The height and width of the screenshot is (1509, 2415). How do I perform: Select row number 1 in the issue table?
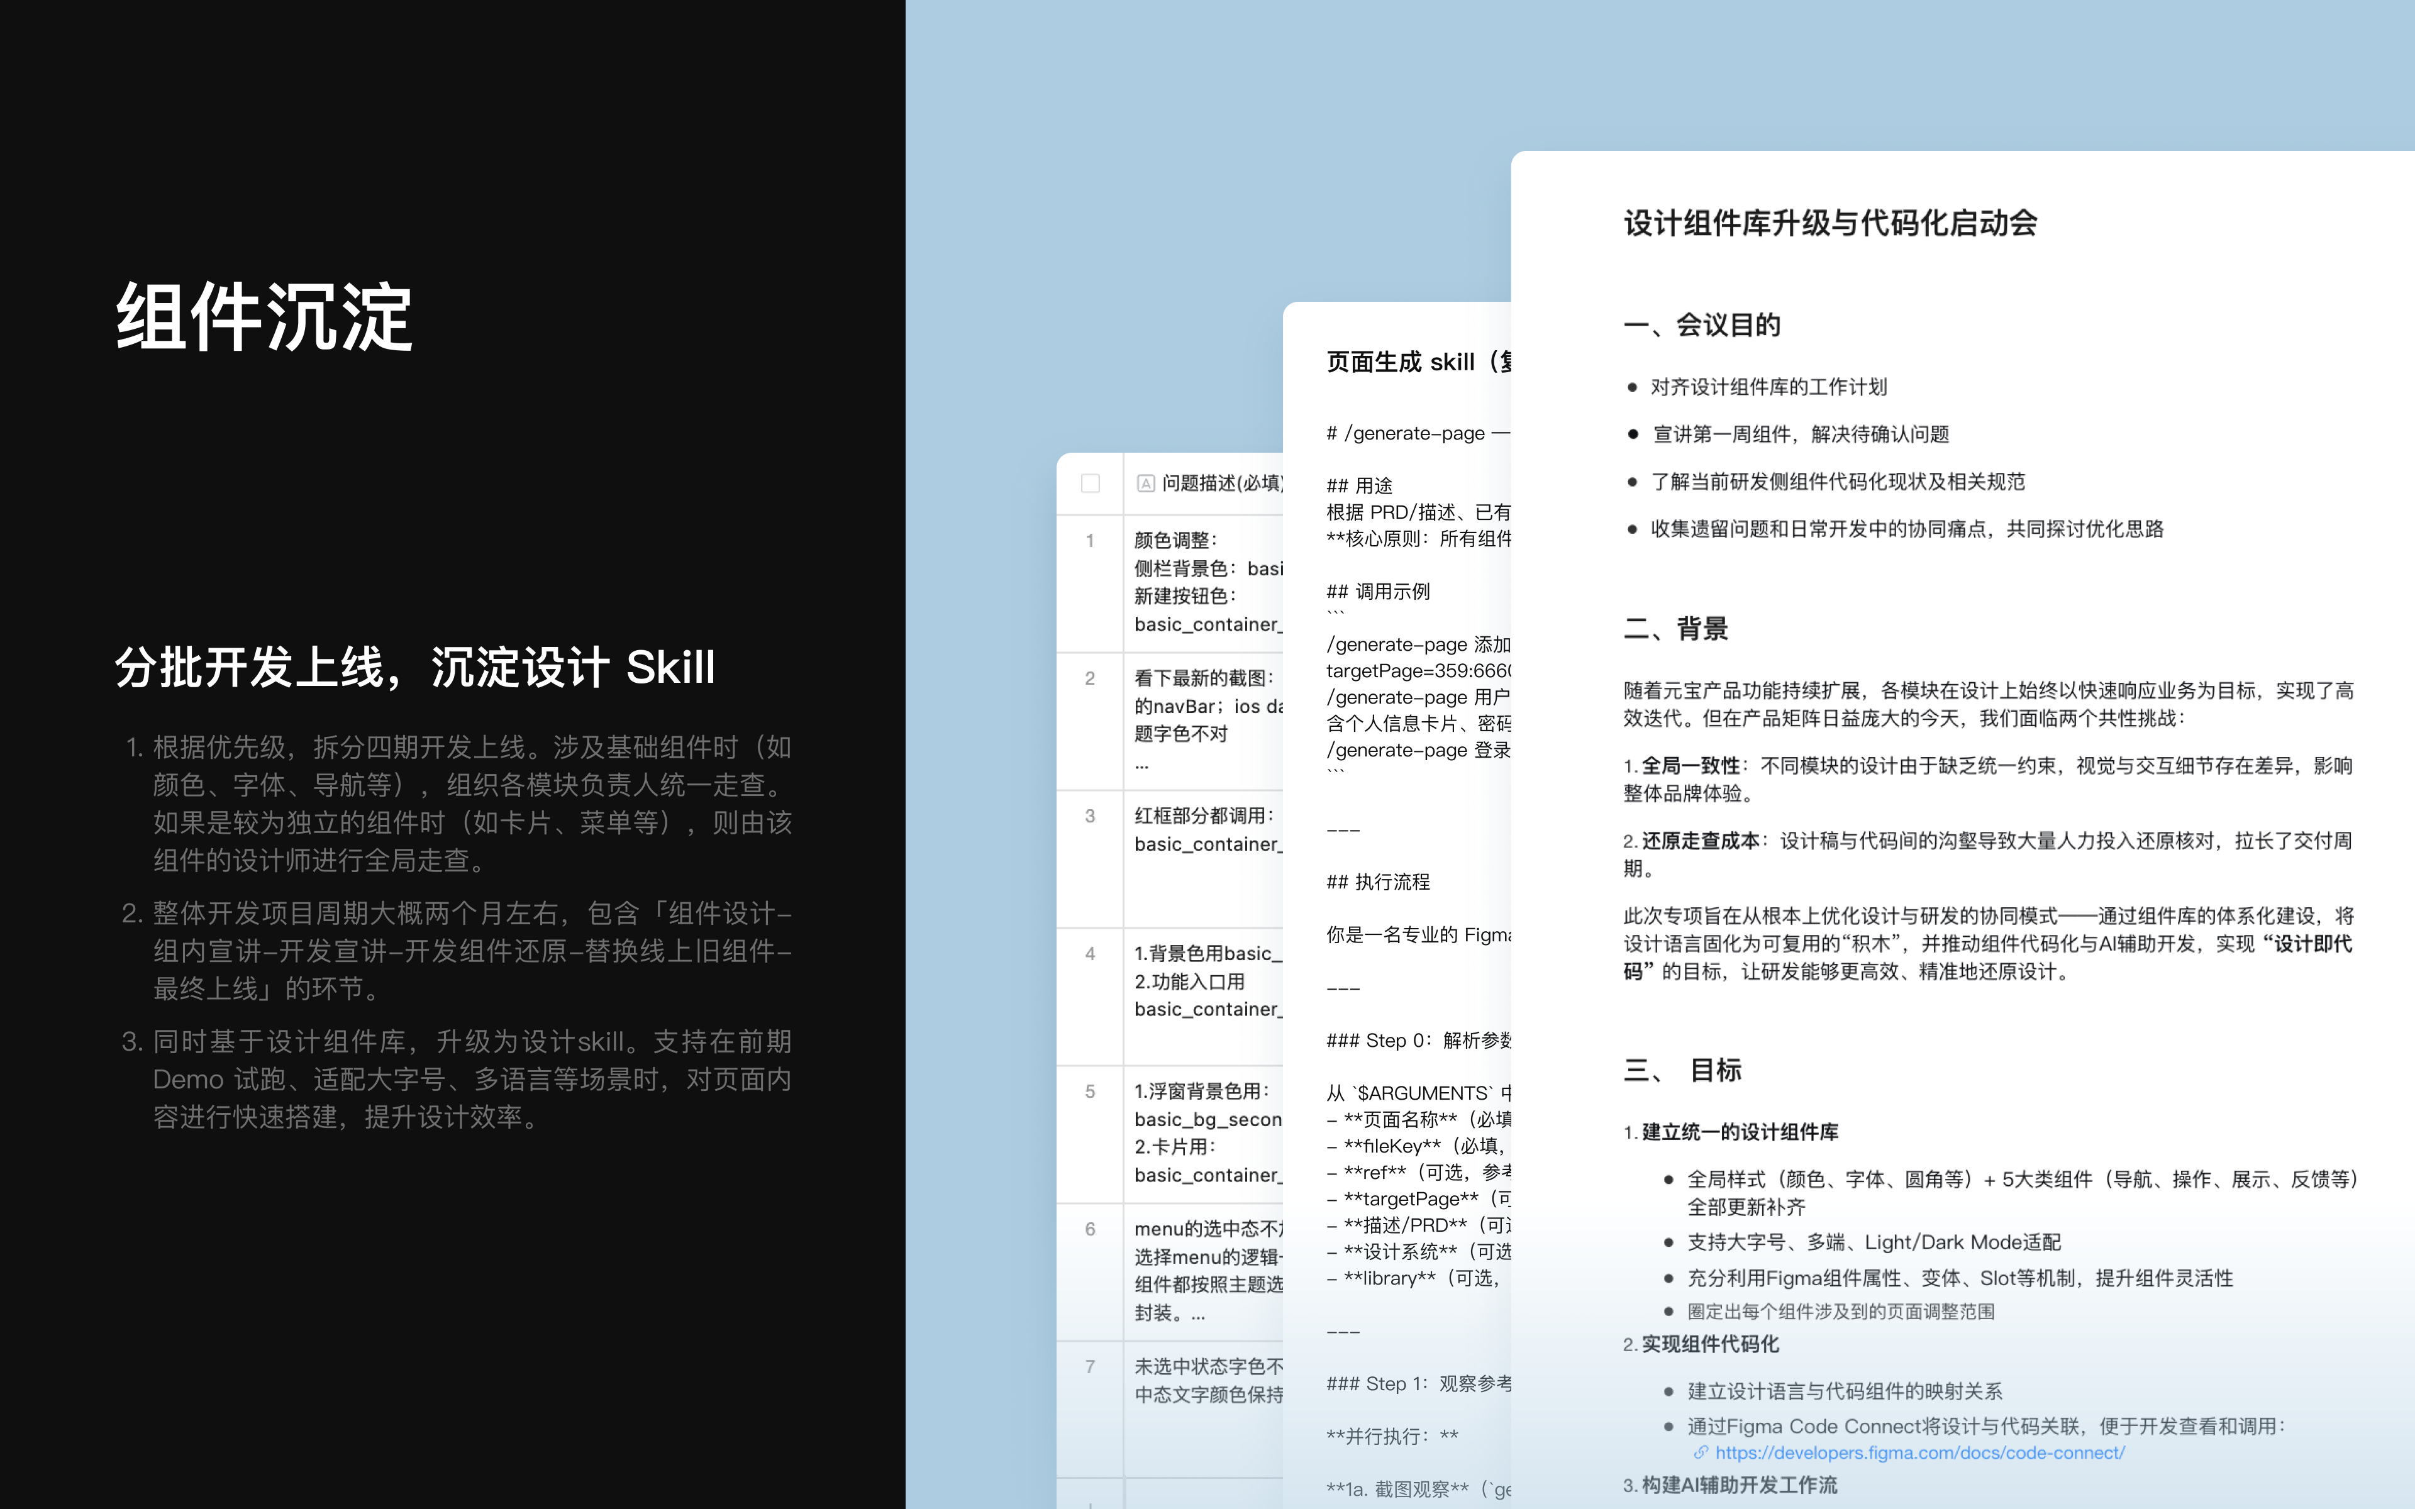[x=1090, y=540]
